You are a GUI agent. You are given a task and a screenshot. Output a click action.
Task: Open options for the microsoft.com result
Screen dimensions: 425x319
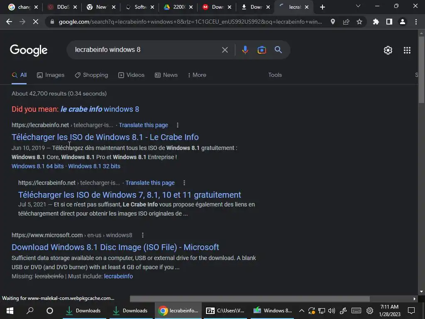click(143, 235)
